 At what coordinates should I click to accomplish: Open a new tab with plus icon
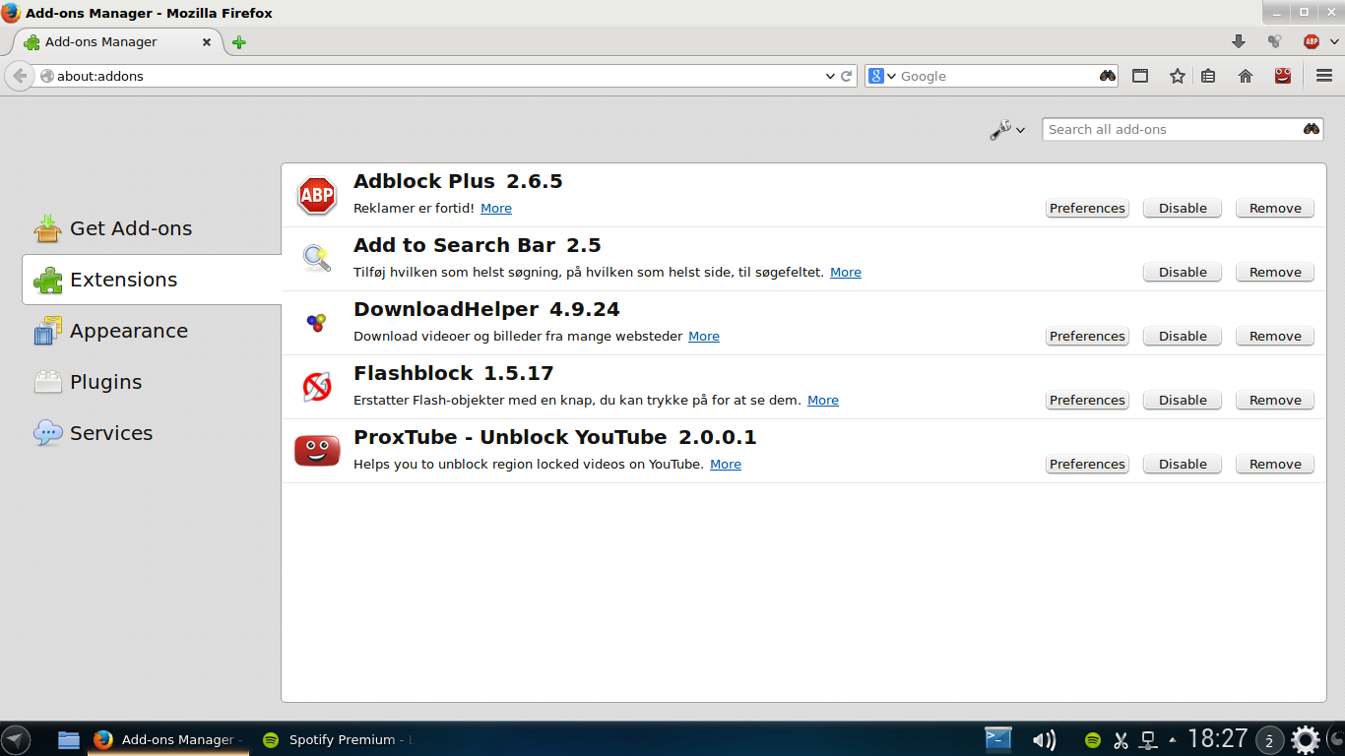[x=239, y=42]
